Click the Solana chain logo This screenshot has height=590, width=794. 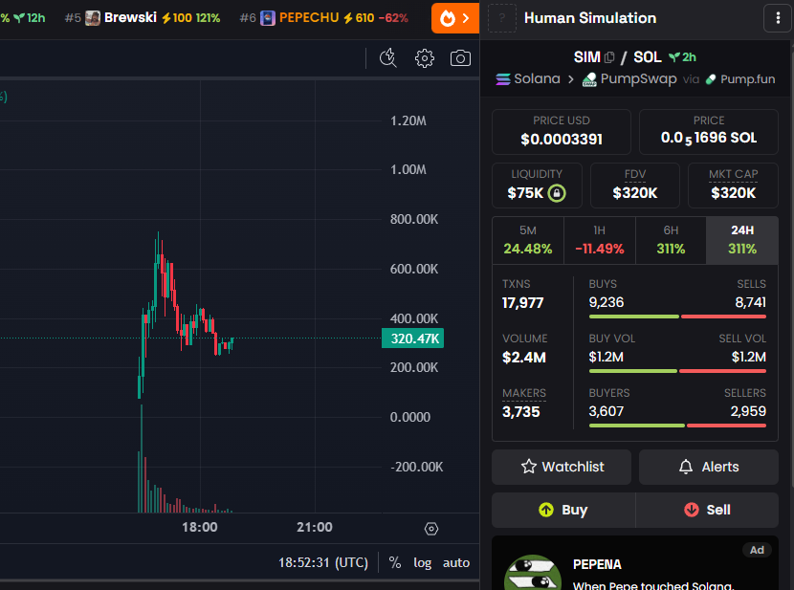503,79
